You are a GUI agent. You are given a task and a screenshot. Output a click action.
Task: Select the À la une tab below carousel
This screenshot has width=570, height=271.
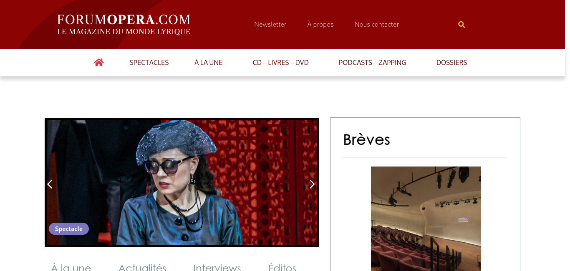[71, 267]
